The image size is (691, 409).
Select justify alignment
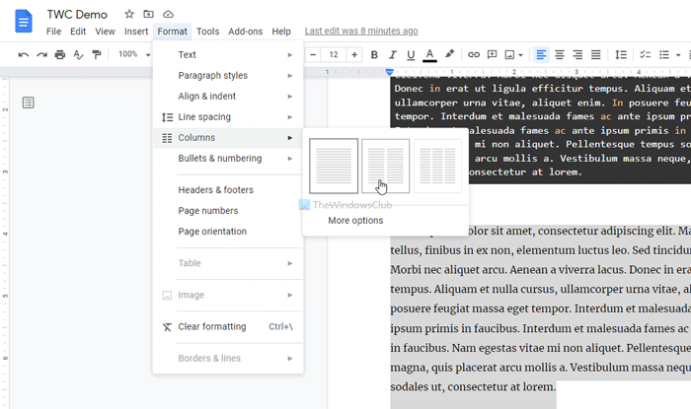[x=596, y=54]
